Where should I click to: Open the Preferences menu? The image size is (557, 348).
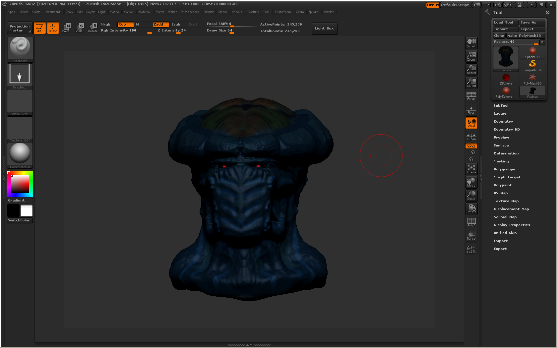point(190,12)
